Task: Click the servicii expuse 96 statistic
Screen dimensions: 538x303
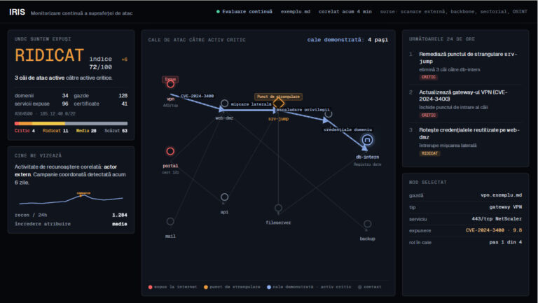Action: pyautogui.click(x=41, y=104)
